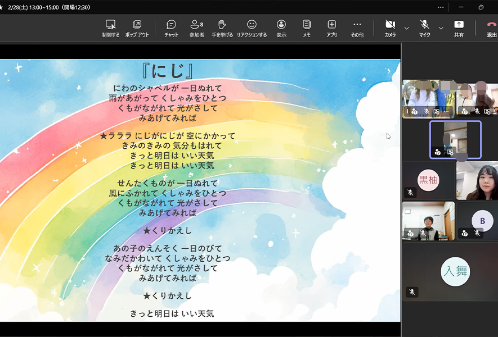Open the アプリ apps panel
Screen dimensions: 498x337
tap(332, 28)
